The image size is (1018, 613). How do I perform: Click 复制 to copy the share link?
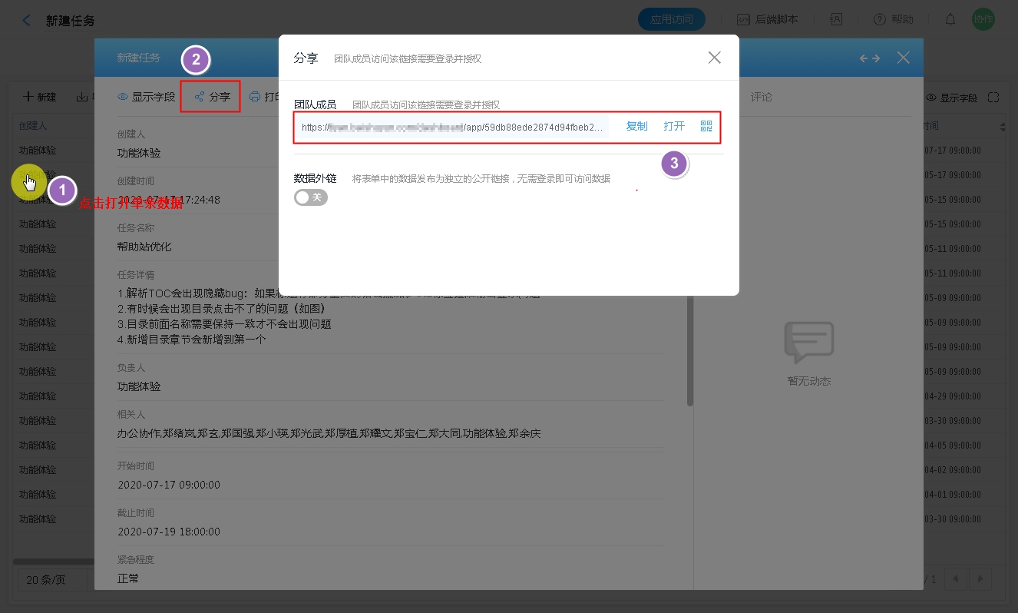(636, 127)
